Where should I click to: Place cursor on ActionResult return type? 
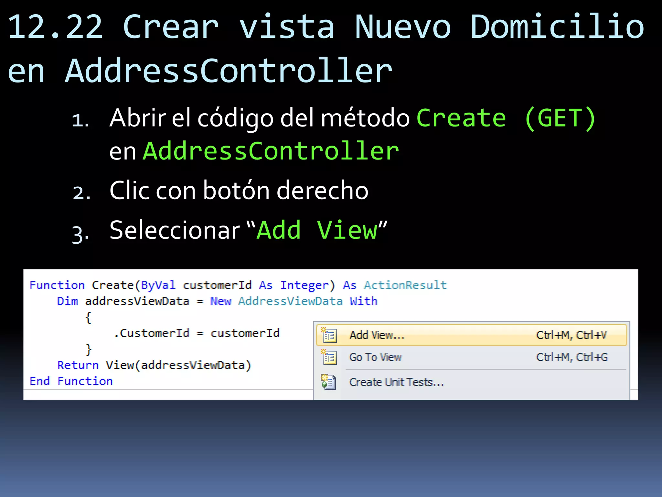pyautogui.click(x=405, y=285)
